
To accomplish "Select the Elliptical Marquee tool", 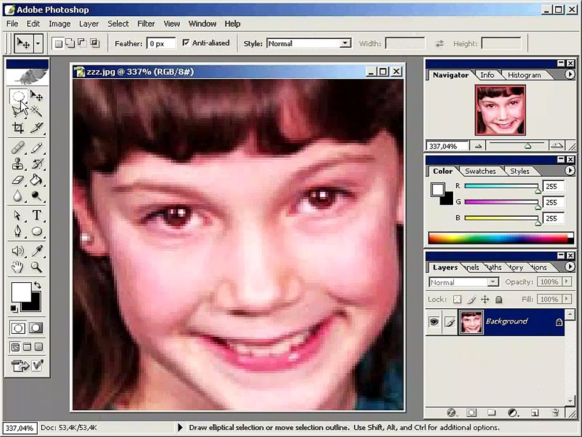I will pos(18,97).
